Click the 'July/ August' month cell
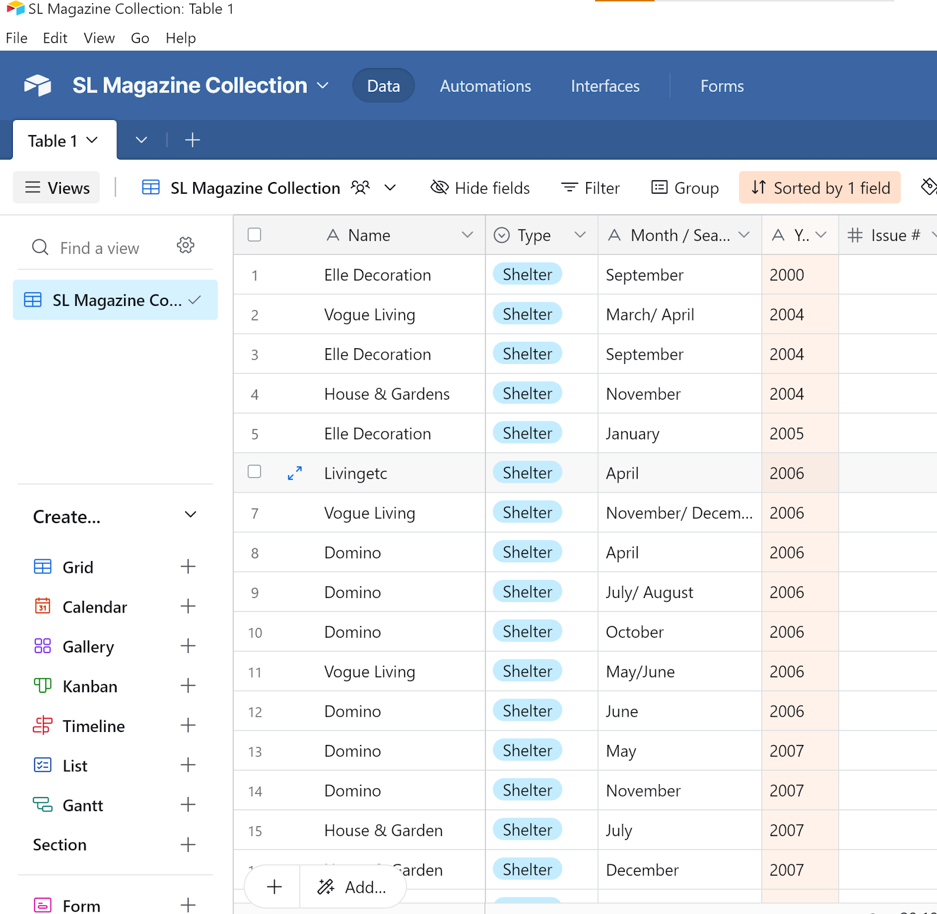937x914 pixels. [679, 592]
